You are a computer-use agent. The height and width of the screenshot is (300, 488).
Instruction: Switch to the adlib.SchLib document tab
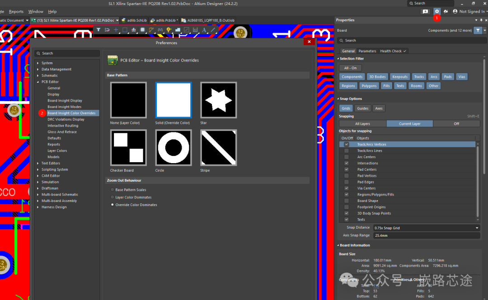pyautogui.click(x=134, y=20)
